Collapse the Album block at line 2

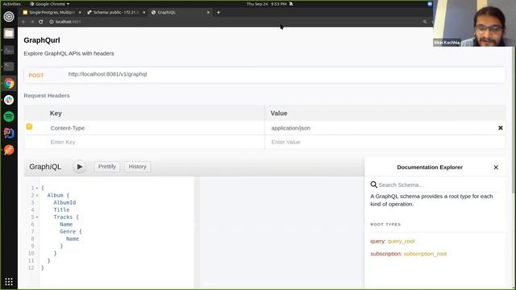(37, 195)
